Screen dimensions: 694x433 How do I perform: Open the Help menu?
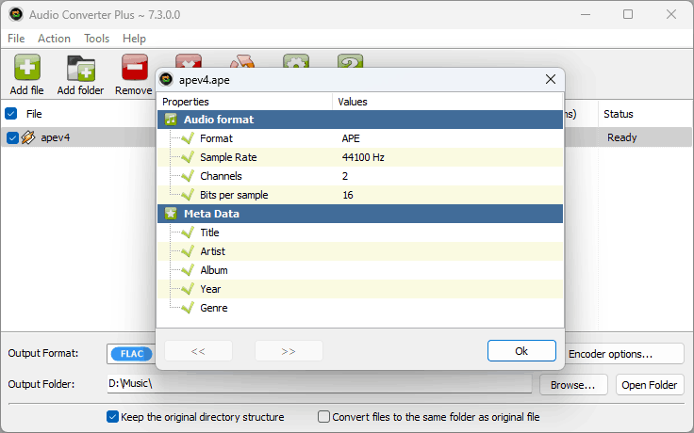134,39
